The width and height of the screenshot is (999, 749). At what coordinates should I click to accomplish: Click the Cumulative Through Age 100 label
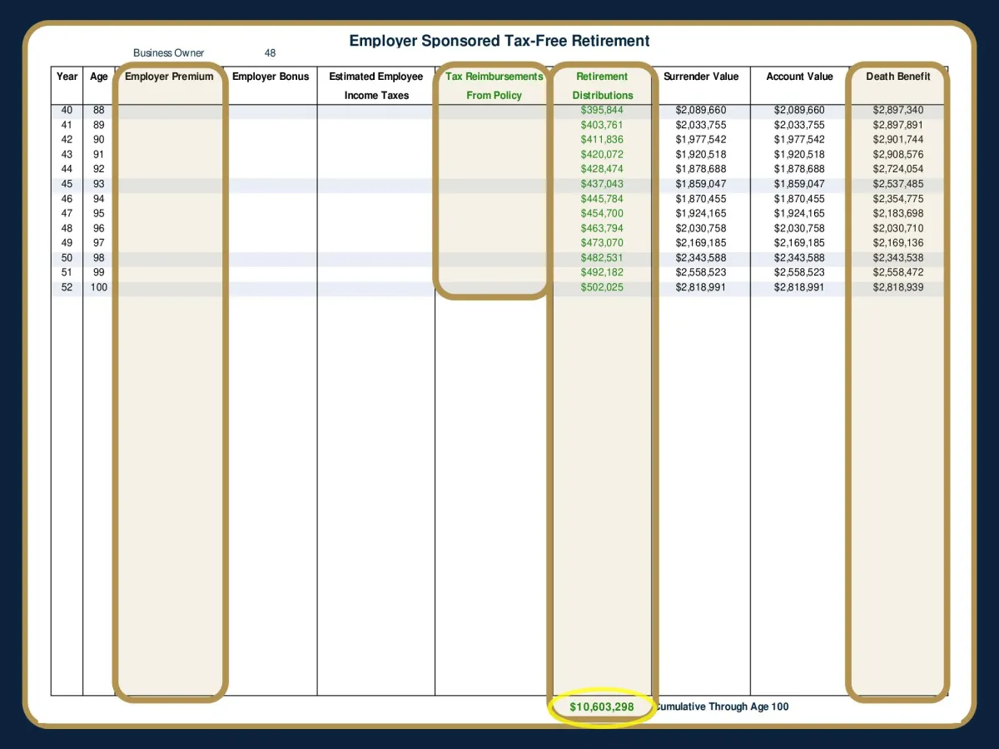point(722,707)
